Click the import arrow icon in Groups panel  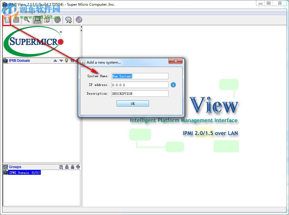pyautogui.click(x=67, y=167)
